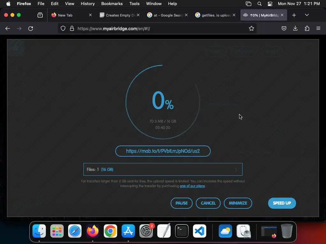Open the Firefox app menu

(x=24, y=4)
